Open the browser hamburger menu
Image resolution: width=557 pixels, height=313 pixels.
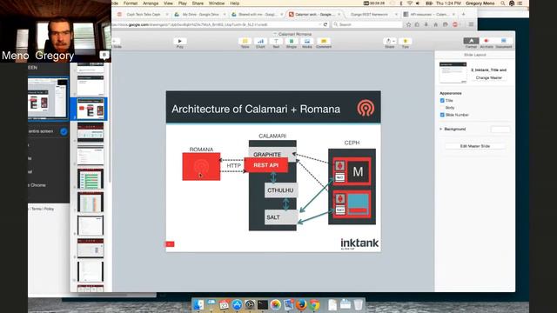click(471, 24)
